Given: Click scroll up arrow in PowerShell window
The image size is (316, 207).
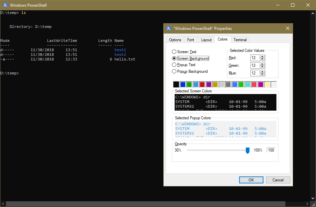Looking at the screenshot, I should click(313, 13).
